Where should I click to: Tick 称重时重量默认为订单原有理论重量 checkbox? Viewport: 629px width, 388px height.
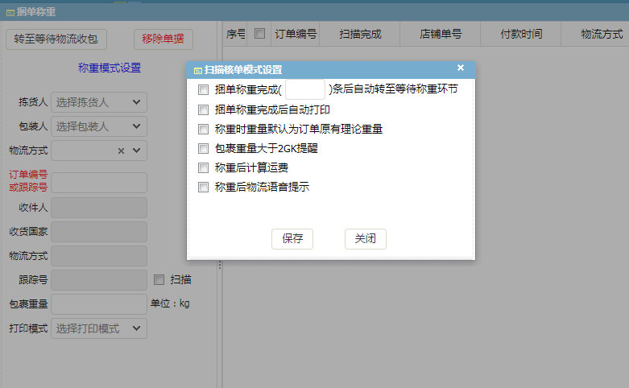coord(204,129)
